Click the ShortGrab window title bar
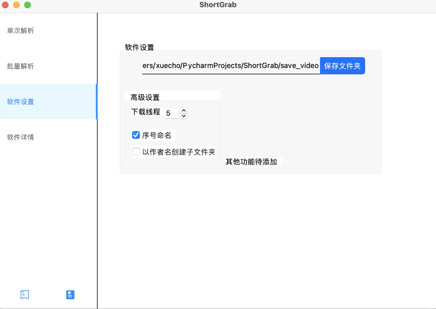The width and height of the screenshot is (436, 309). point(218,5)
